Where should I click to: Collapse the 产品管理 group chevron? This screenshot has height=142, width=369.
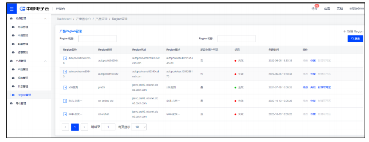click(45, 61)
